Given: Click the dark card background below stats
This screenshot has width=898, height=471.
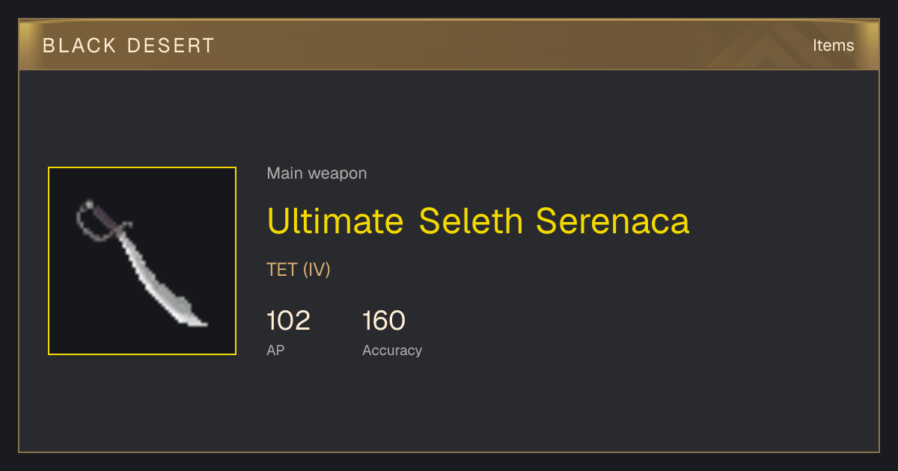Looking at the screenshot, I should pos(449,407).
